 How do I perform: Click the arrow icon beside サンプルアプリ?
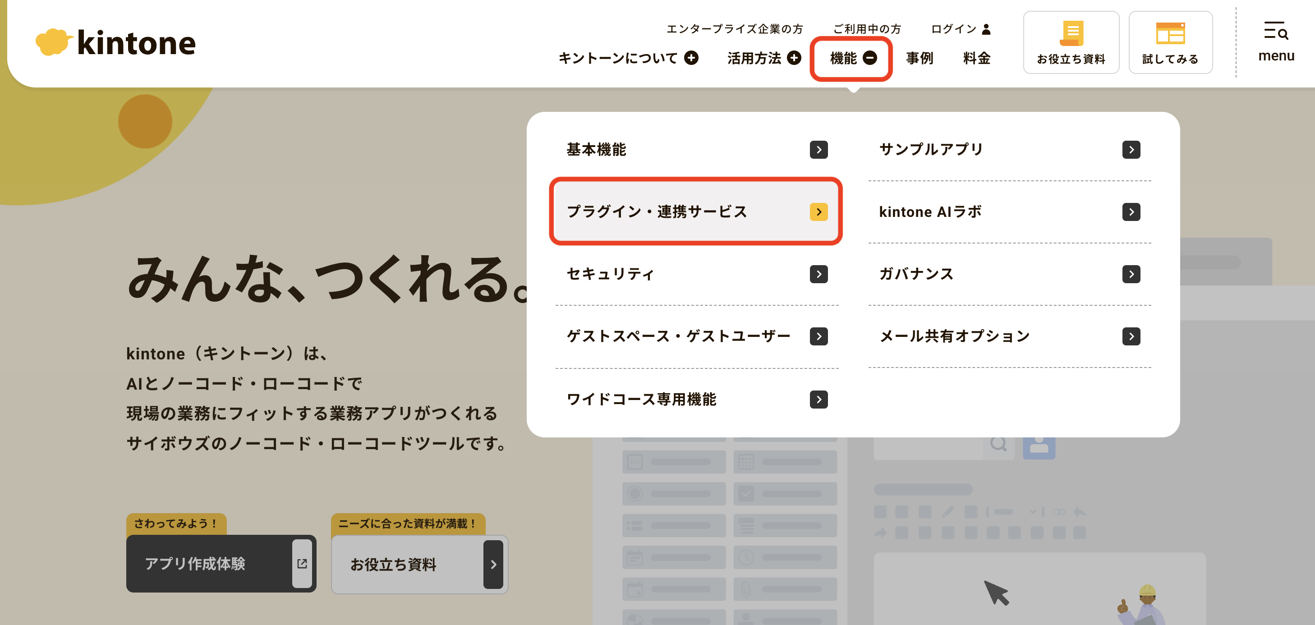click(1132, 149)
